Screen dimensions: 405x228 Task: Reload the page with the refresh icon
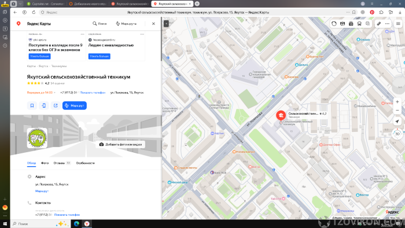point(34,12)
